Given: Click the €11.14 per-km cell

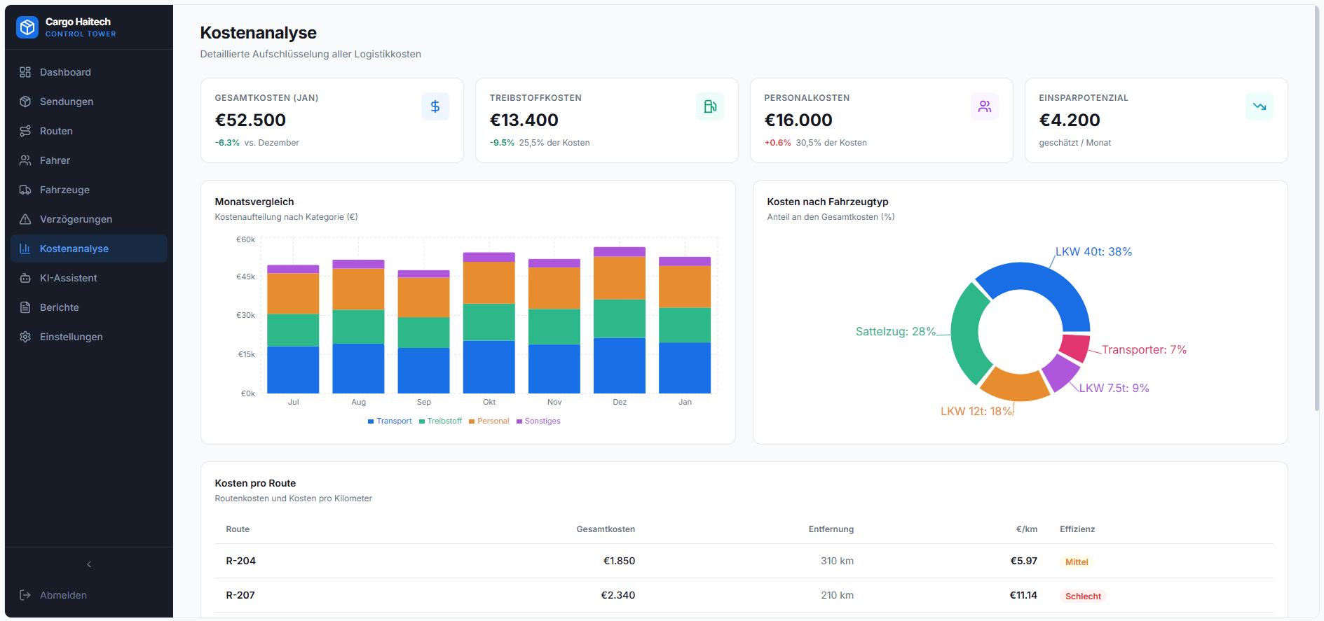Looking at the screenshot, I should [x=1023, y=595].
